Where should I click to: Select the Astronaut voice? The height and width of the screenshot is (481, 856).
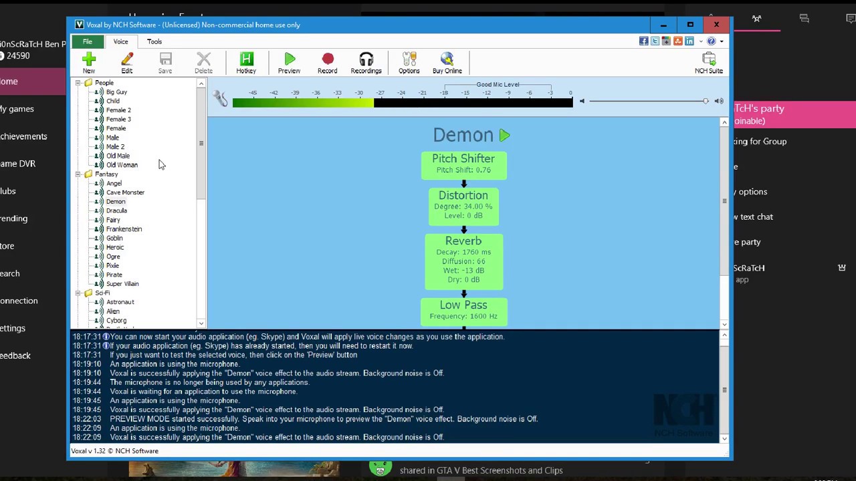[x=120, y=302]
